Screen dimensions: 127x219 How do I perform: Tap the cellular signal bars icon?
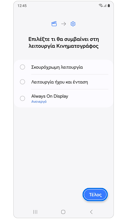(105, 6)
